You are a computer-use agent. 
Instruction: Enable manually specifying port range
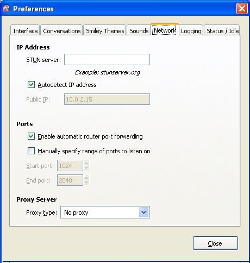(31, 151)
